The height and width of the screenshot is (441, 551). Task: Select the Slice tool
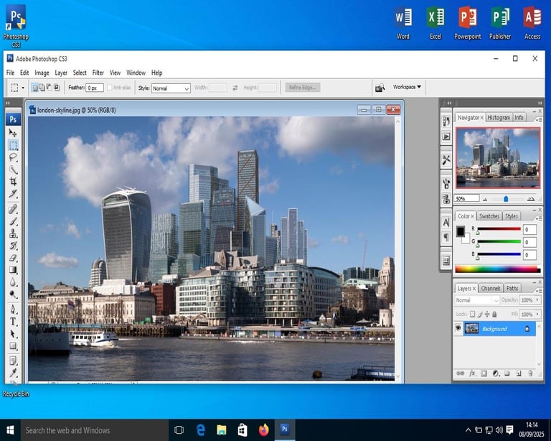coord(13,193)
